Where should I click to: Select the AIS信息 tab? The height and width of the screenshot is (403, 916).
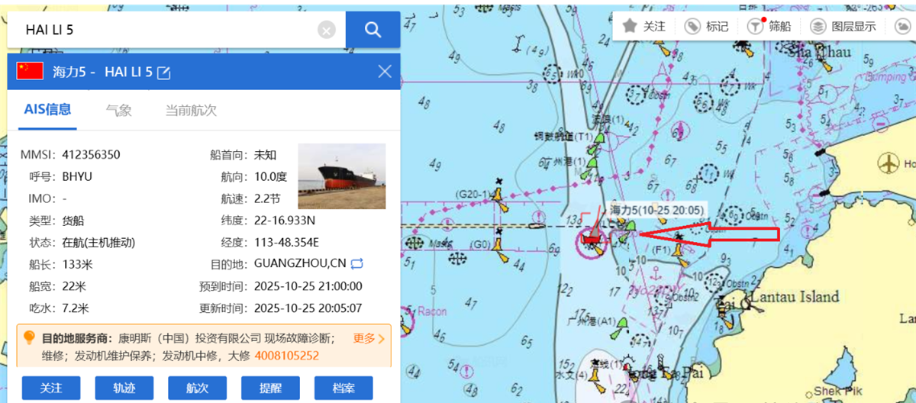[x=47, y=110]
